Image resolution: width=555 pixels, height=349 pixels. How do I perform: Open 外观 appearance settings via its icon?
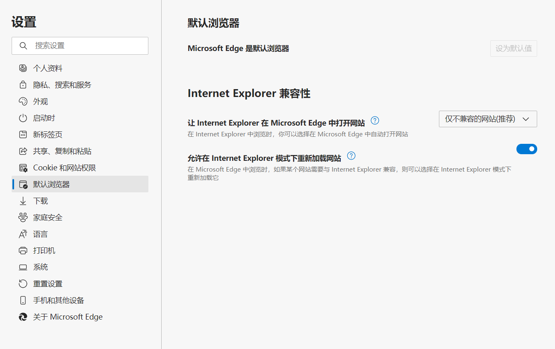pos(23,101)
